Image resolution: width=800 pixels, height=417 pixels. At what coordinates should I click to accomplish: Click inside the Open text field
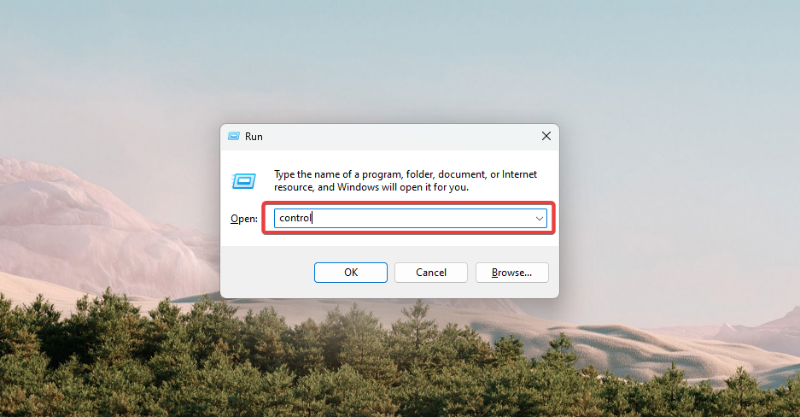tap(410, 219)
